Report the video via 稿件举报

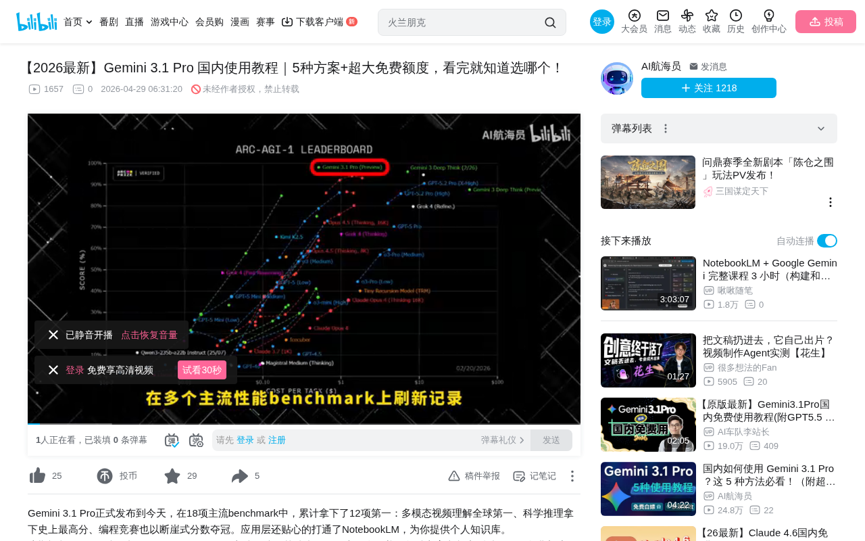pos(474,476)
